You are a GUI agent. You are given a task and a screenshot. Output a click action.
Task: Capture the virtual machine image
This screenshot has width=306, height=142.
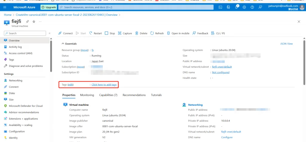pyautogui.click(x=125, y=33)
